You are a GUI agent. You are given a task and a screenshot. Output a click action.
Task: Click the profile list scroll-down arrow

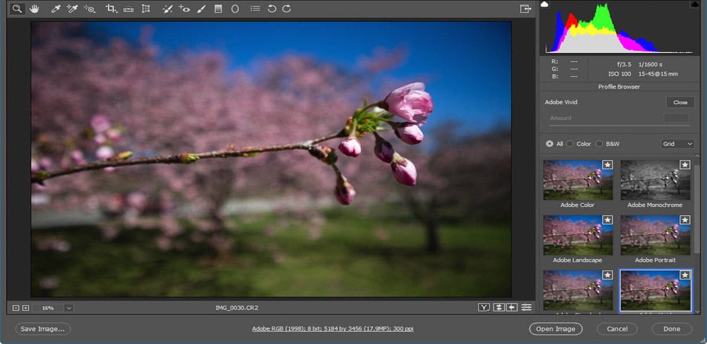697,310
